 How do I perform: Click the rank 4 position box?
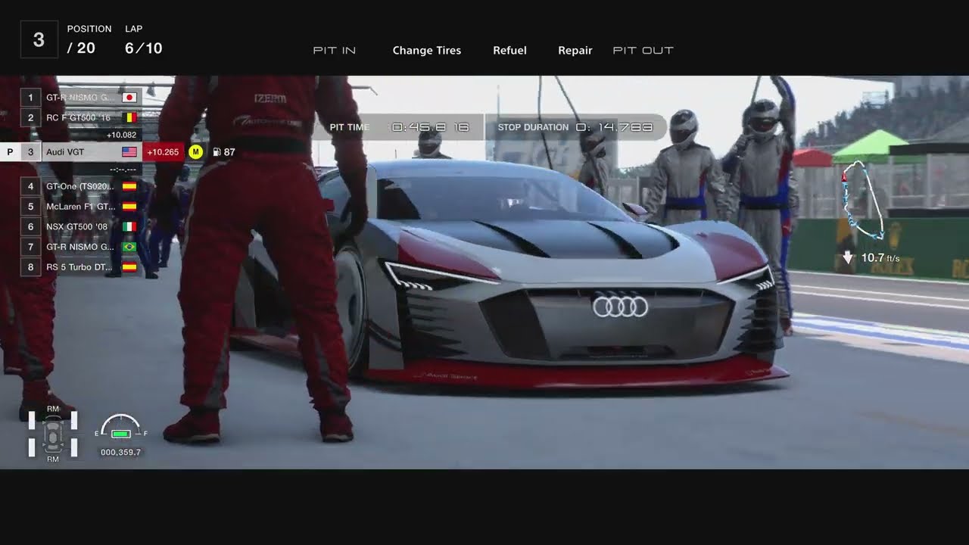(30, 186)
